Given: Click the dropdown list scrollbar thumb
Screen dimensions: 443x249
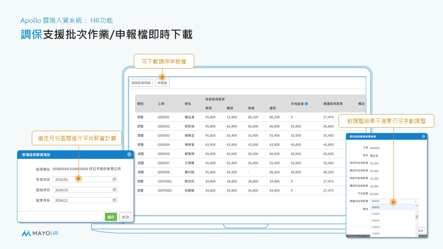Looking at the screenshot, I should (x=417, y=217).
